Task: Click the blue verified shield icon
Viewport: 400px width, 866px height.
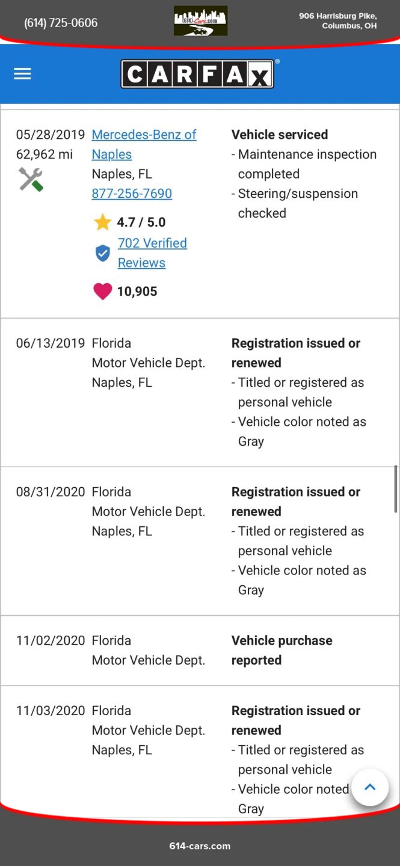Action: tap(103, 253)
